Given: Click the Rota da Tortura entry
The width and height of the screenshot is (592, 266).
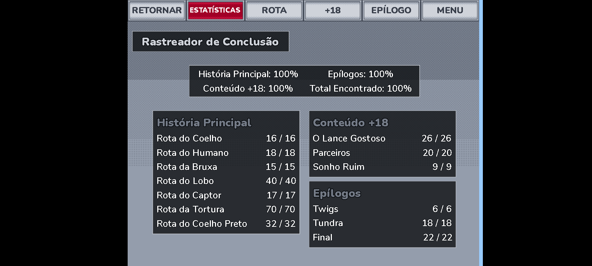Looking at the screenshot, I should [226, 209].
